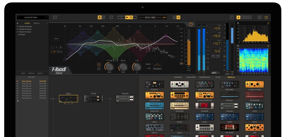Toggle the loop playback button
The height and width of the screenshot is (137, 287).
tap(131, 17)
